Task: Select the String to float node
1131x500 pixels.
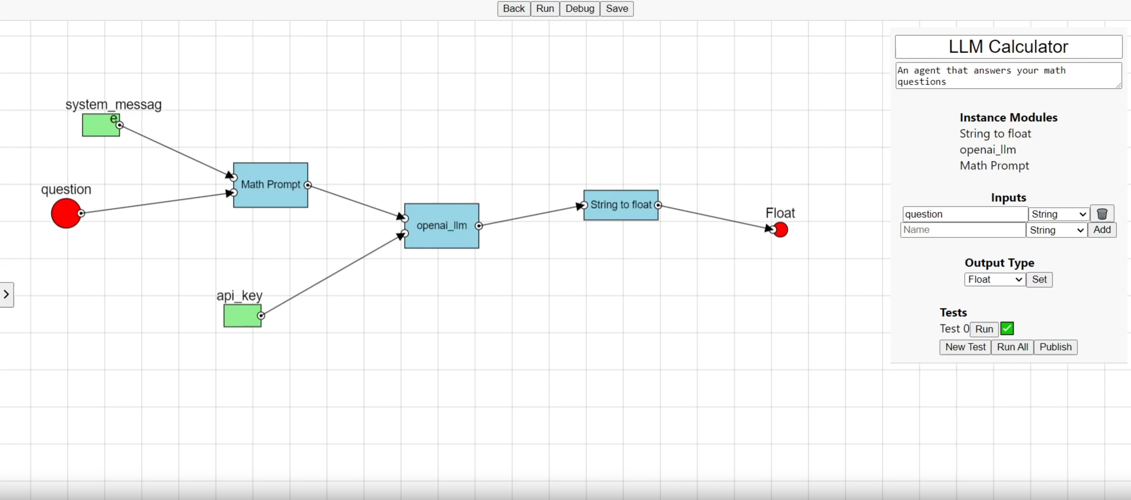Action: (x=620, y=205)
